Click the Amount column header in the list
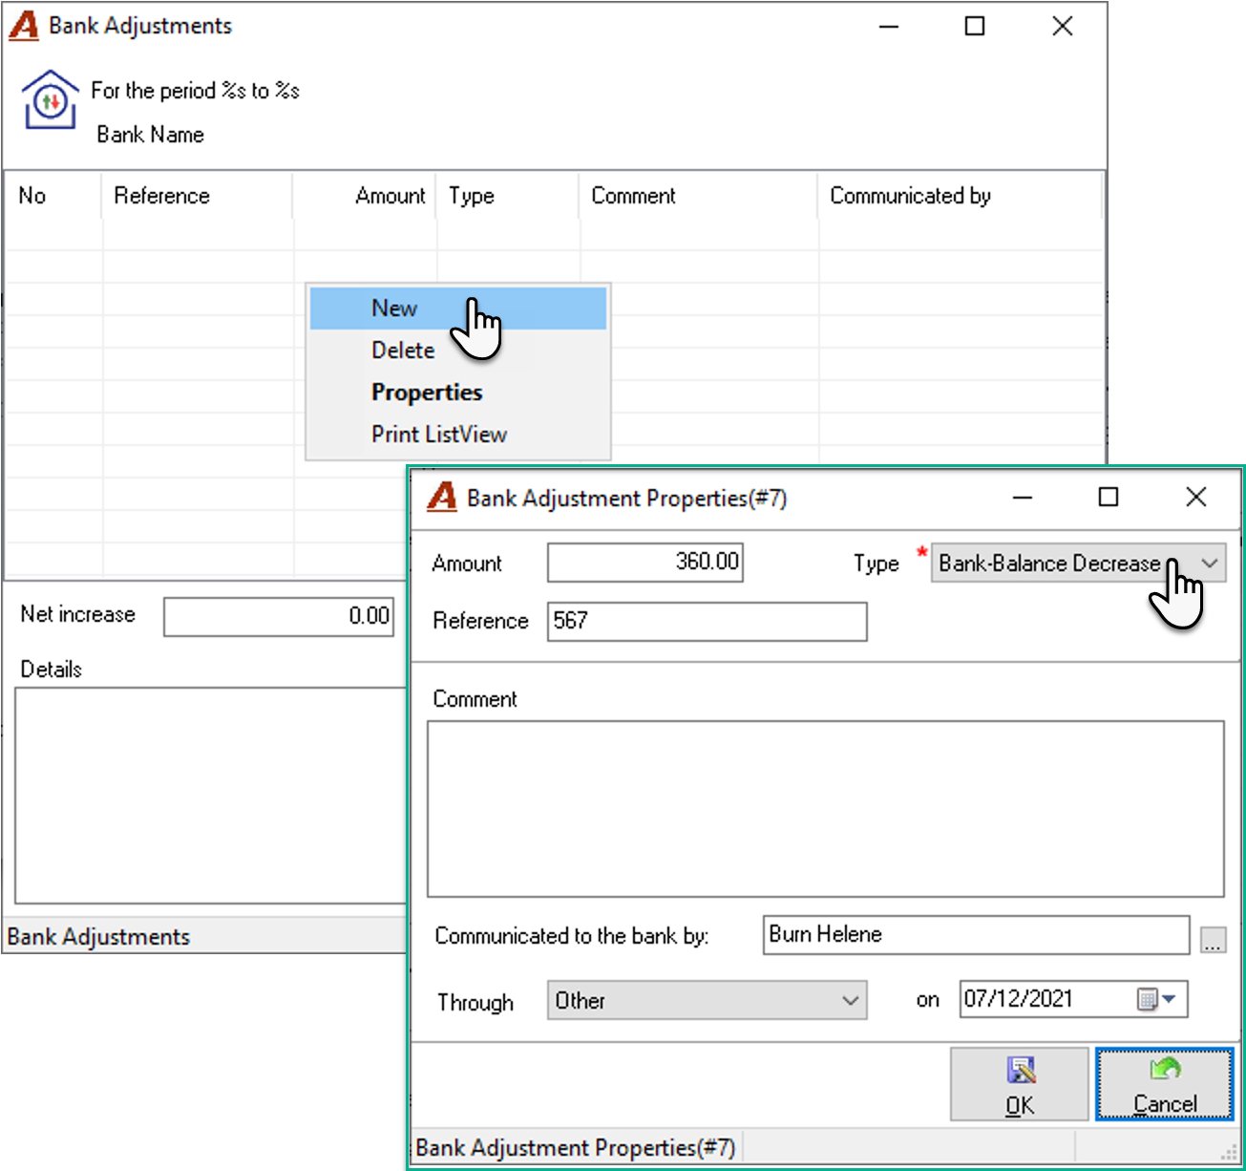 click(365, 196)
